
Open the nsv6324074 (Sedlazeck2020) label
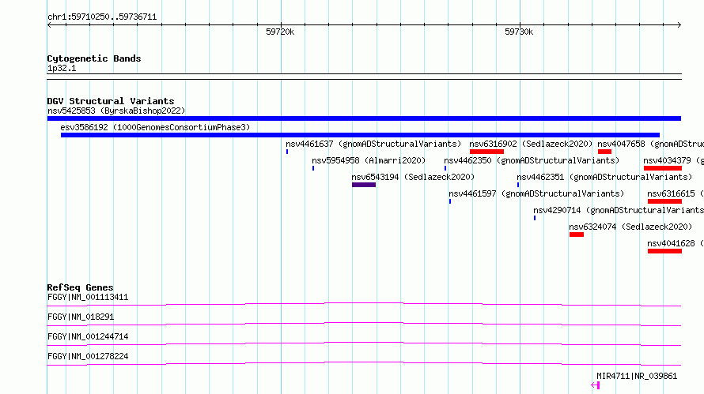(630, 227)
